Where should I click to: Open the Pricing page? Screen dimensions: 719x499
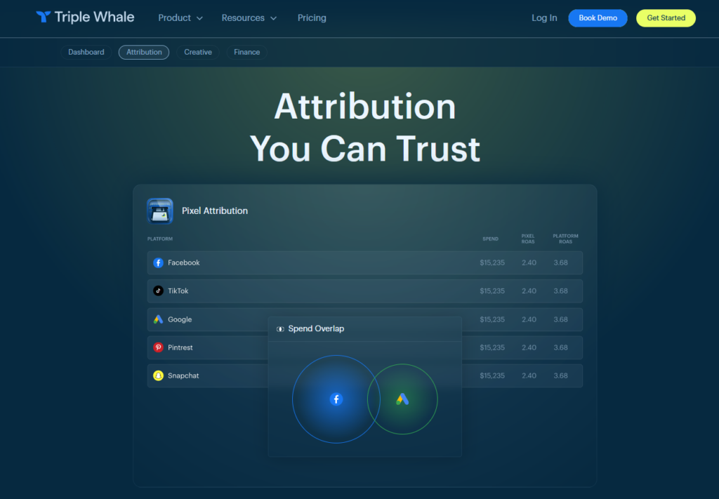[x=312, y=18]
